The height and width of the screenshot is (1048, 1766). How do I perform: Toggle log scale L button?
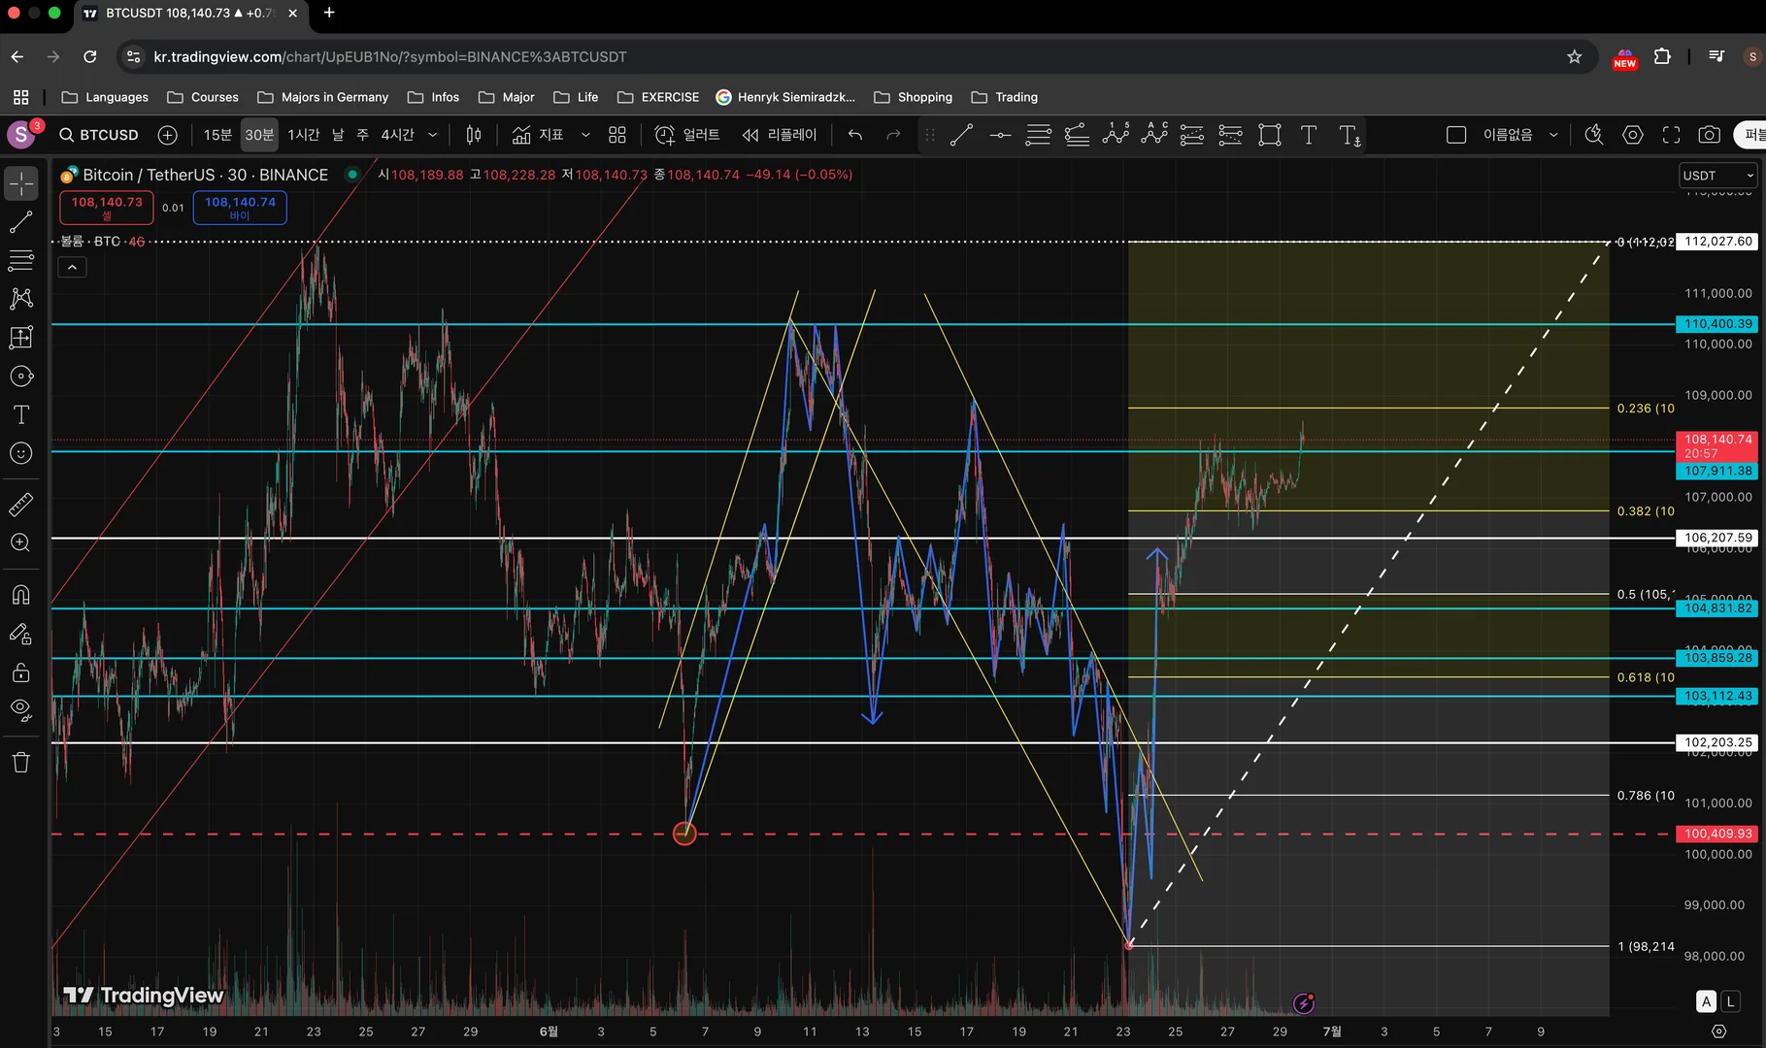[1730, 1001]
